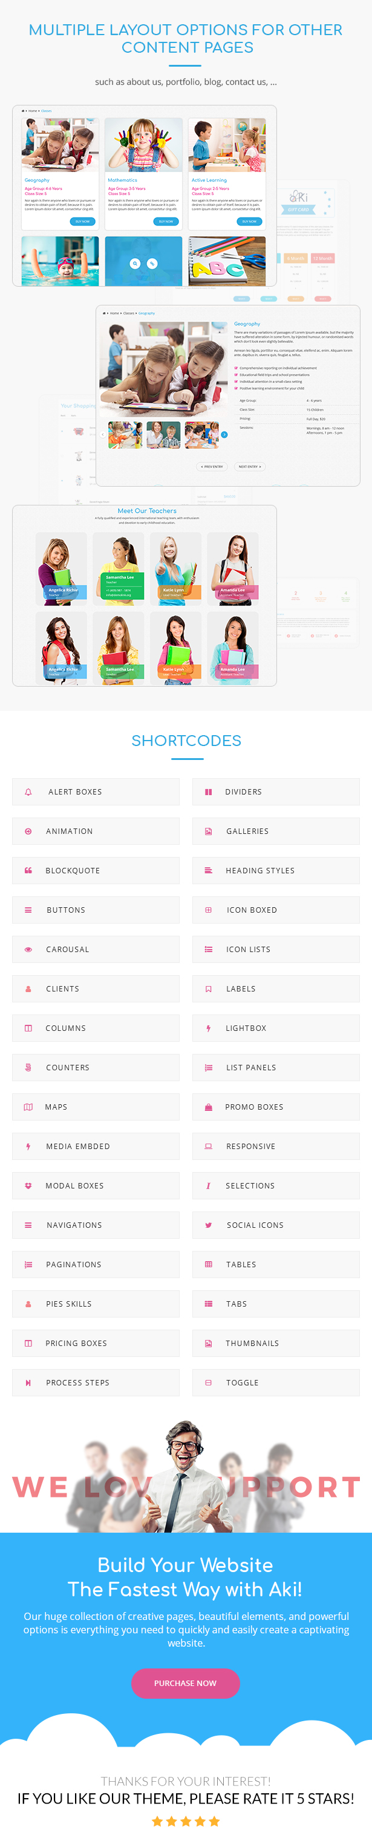Click the pause-bars icon next to Dividers
Image resolution: width=372 pixels, height=1846 pixels.
click(208, 792)
